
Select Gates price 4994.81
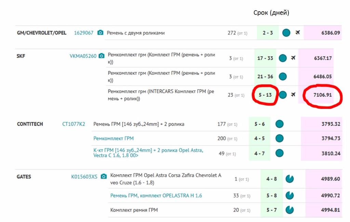tap(331, 210)
